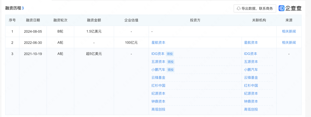Screen dimensions: 311x117
Task: Click the 来源 column header
Action: 289,20
